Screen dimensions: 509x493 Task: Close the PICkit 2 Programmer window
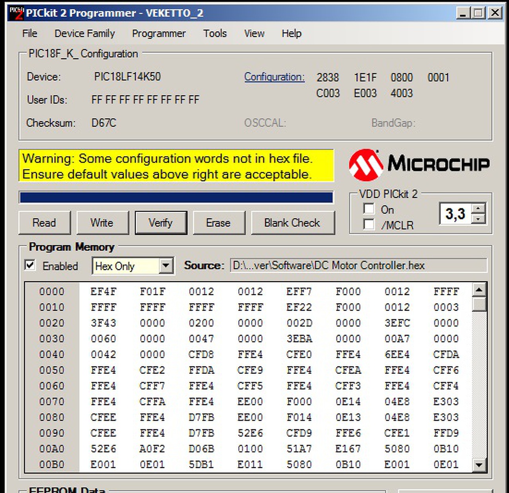[495, 13]
